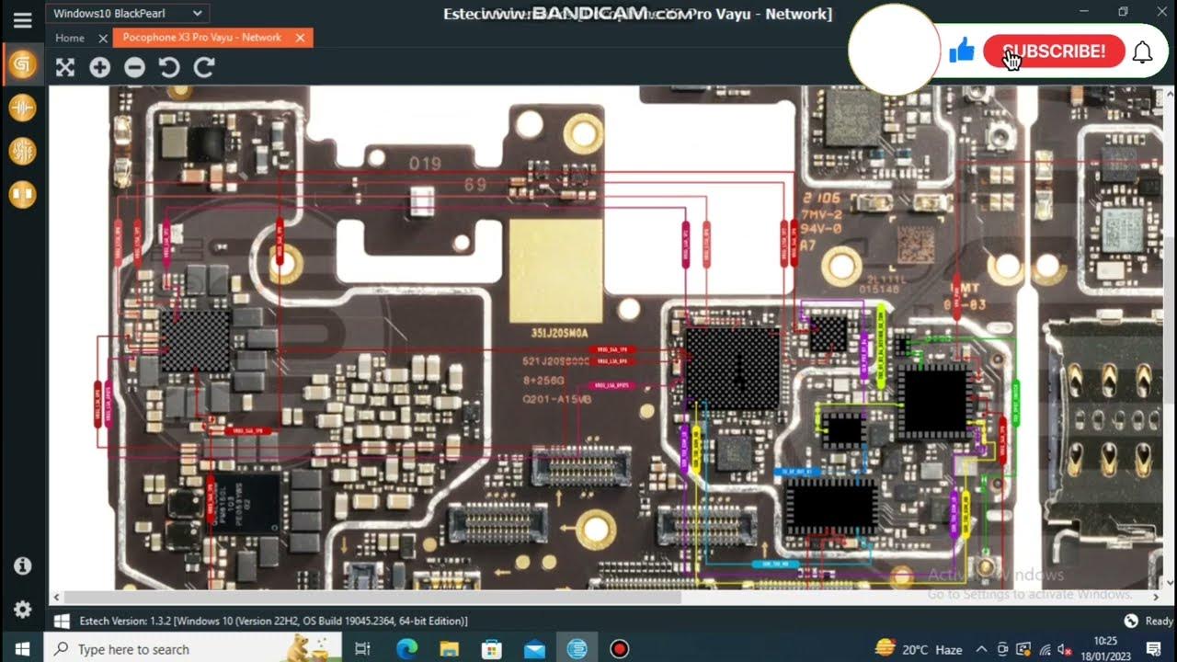Click the large checkered chip in the board center
The image size is (1177, 662).
[x=734, y=368]
